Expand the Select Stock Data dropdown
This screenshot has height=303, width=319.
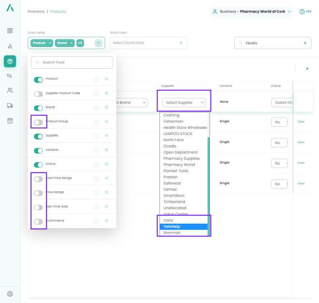click(149, 43)
